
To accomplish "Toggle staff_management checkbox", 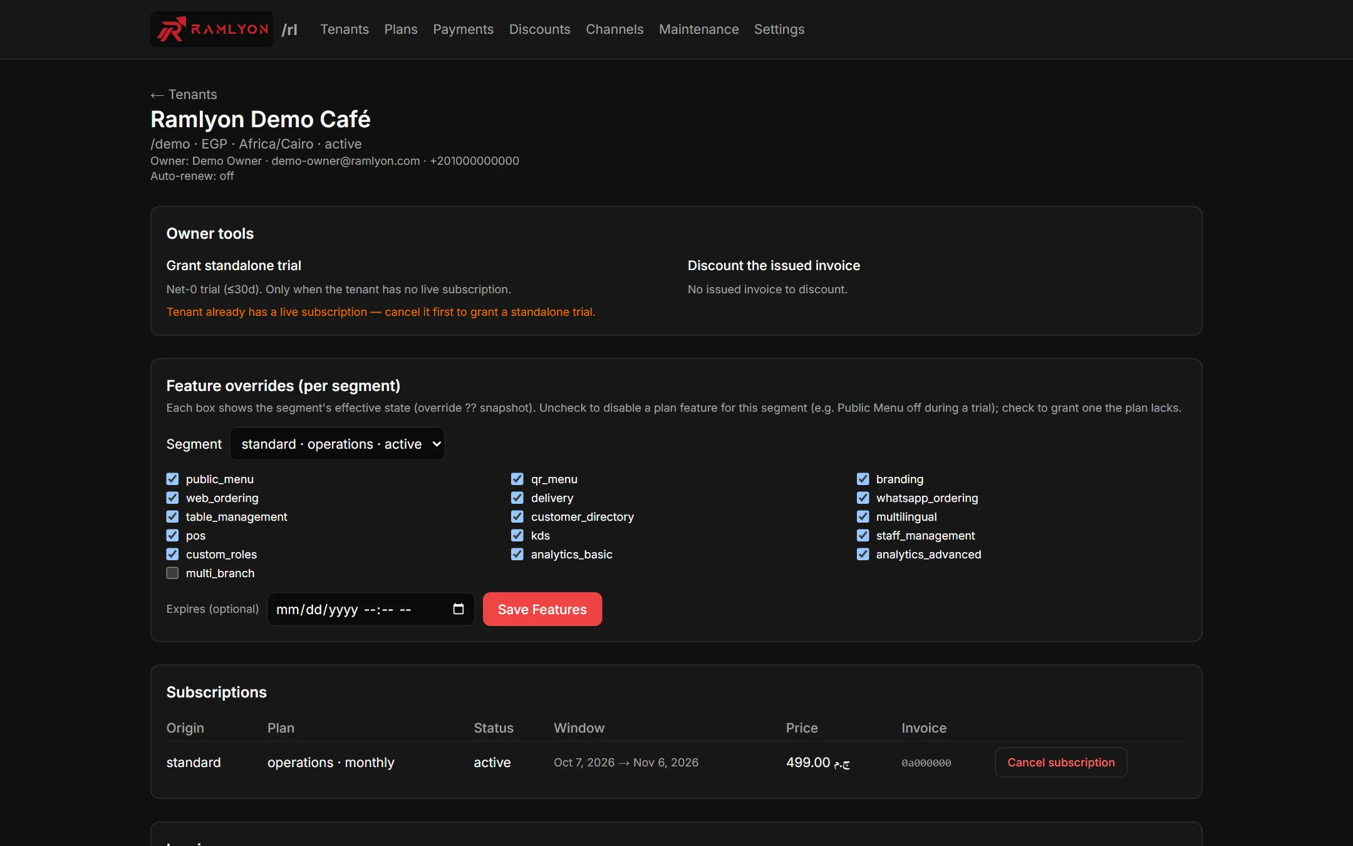I will [x=863, y=535].
